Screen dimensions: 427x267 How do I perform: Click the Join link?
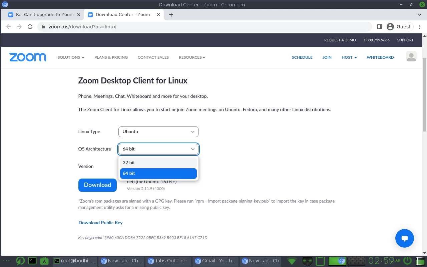coord(327,57)
